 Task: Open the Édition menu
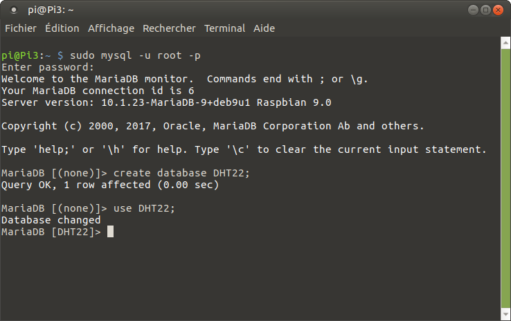tap(62, 28)
